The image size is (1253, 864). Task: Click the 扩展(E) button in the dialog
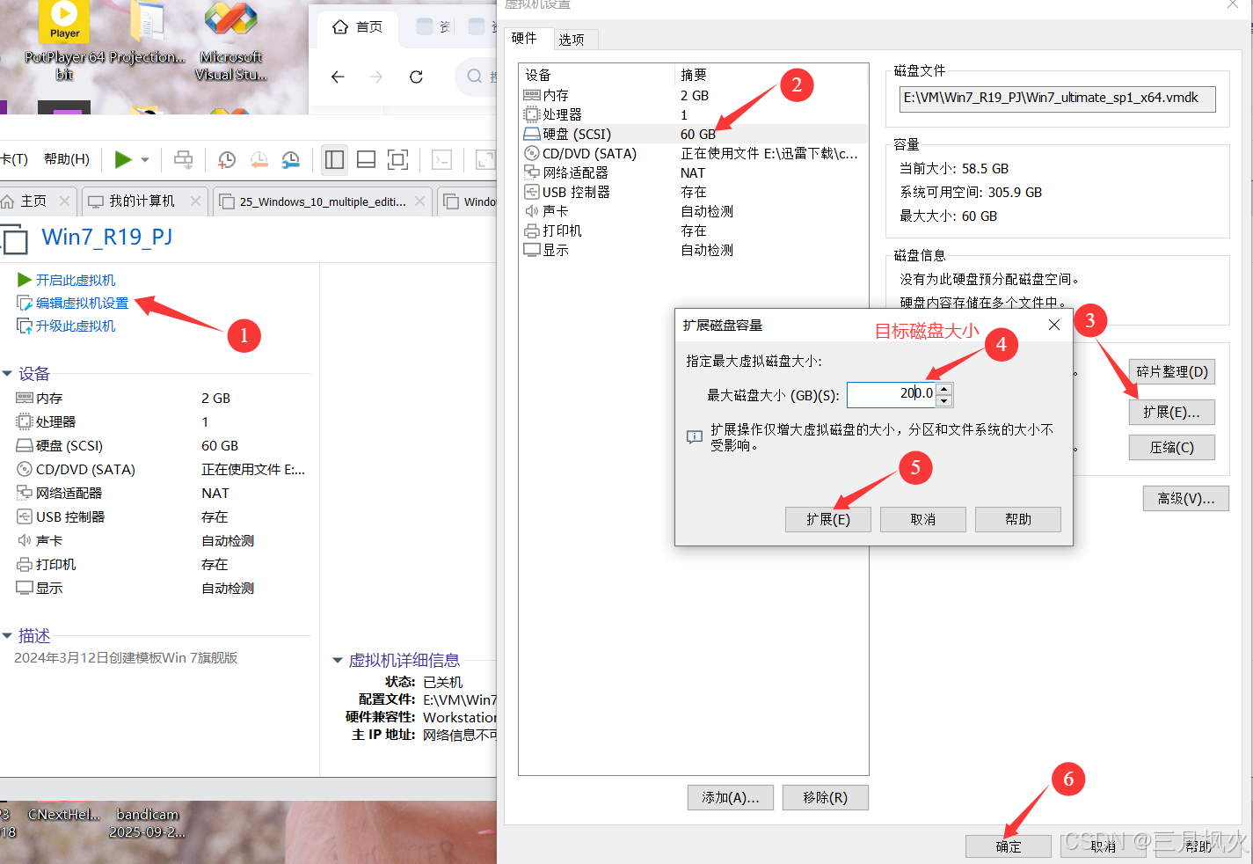(827, 519)
